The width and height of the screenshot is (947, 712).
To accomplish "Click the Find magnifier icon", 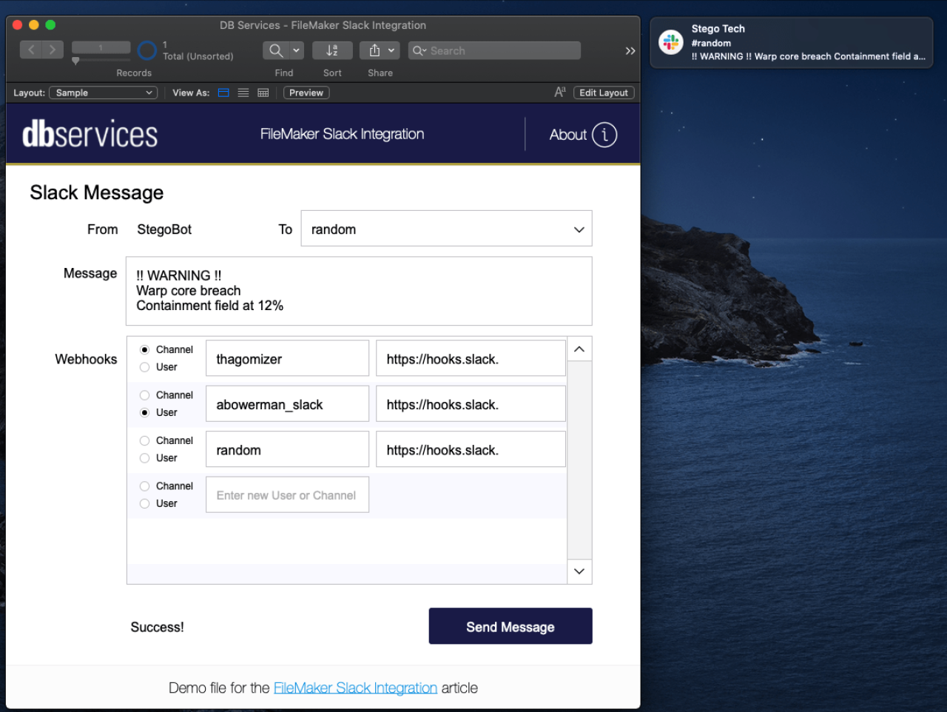I will point(276,50).
